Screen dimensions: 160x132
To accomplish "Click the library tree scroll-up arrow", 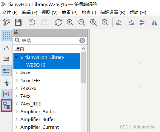I will 84,49.
